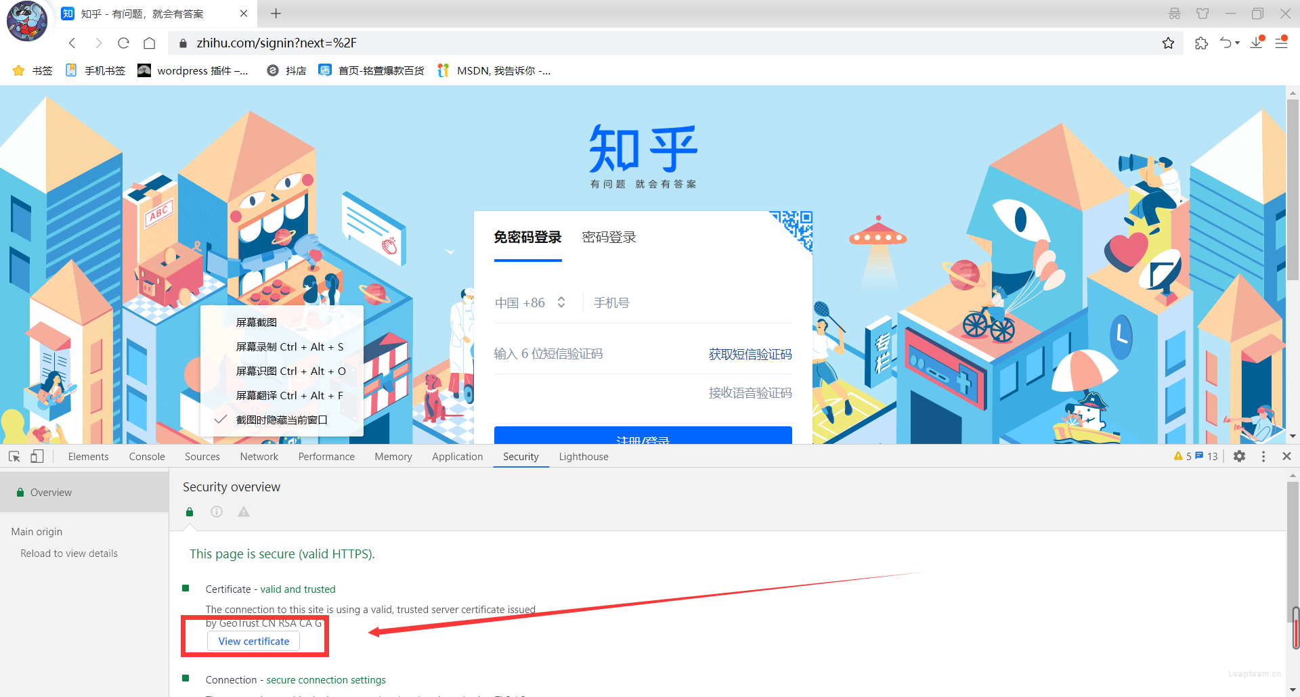Viewport: 1300px width, 697px height.
Task: Reload the page with the refresh icon
Action: pos(123,43)
